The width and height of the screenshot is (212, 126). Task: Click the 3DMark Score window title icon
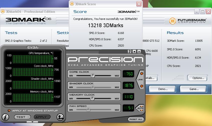tap(72, 4)
